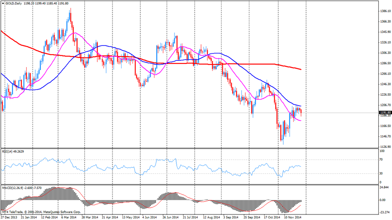
Task: Click the small triangle before GOLD,Daily
Action: tap(3, 4)
